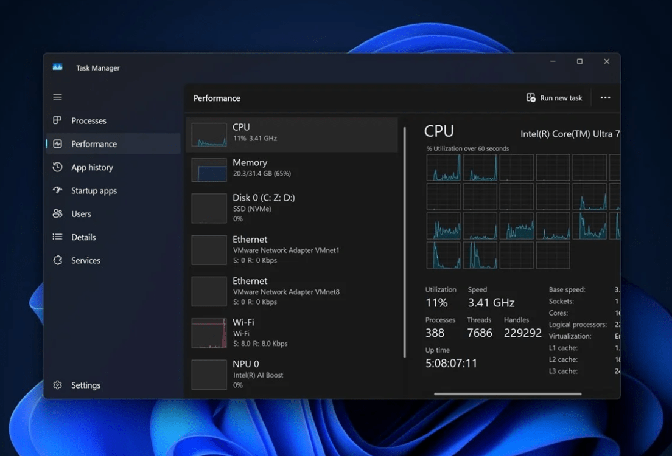672x456 pixels.
Task: Select the Wi-Fi mini graph thumbnail
Action: [209, 333]
